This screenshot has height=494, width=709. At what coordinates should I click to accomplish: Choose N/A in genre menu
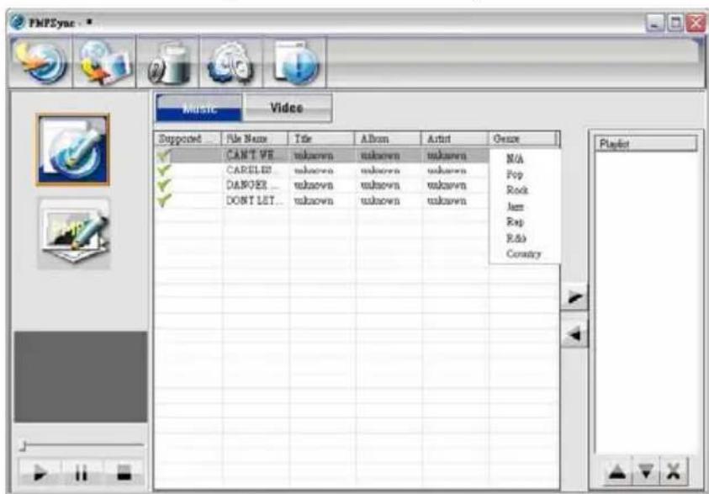(x=515, y=159)
